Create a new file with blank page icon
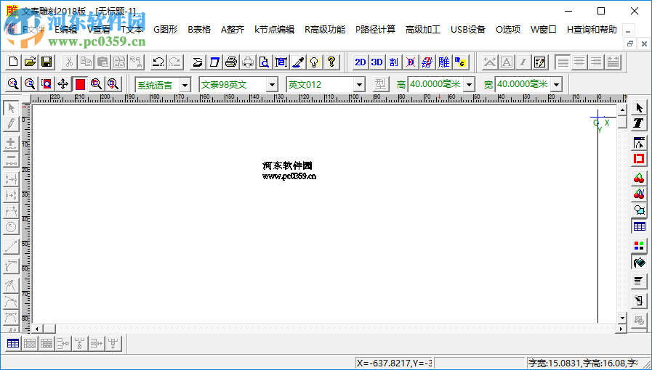 tap(13, 62)
